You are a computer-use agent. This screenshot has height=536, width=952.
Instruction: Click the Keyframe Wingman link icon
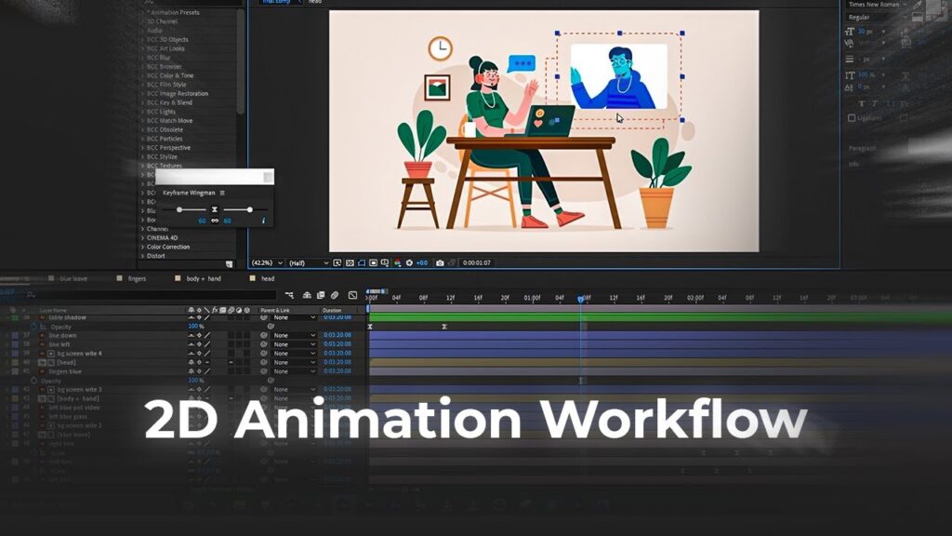(215, 221)
